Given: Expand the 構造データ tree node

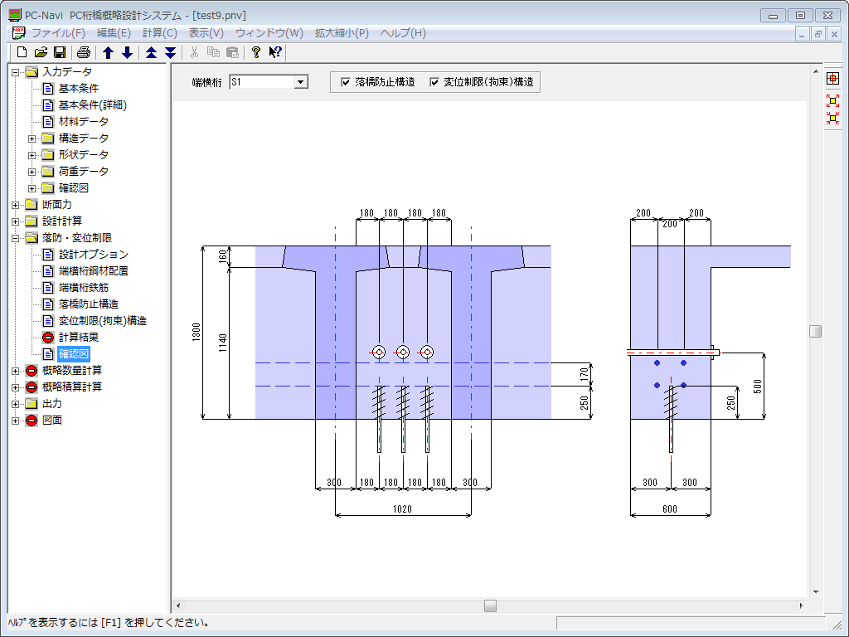Looking at the screenshot, I should (x=32, y=139).
